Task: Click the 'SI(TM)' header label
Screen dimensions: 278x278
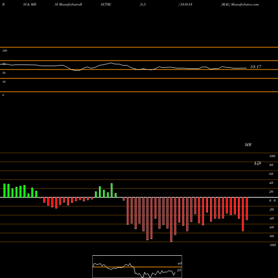Action: (106, 4)
